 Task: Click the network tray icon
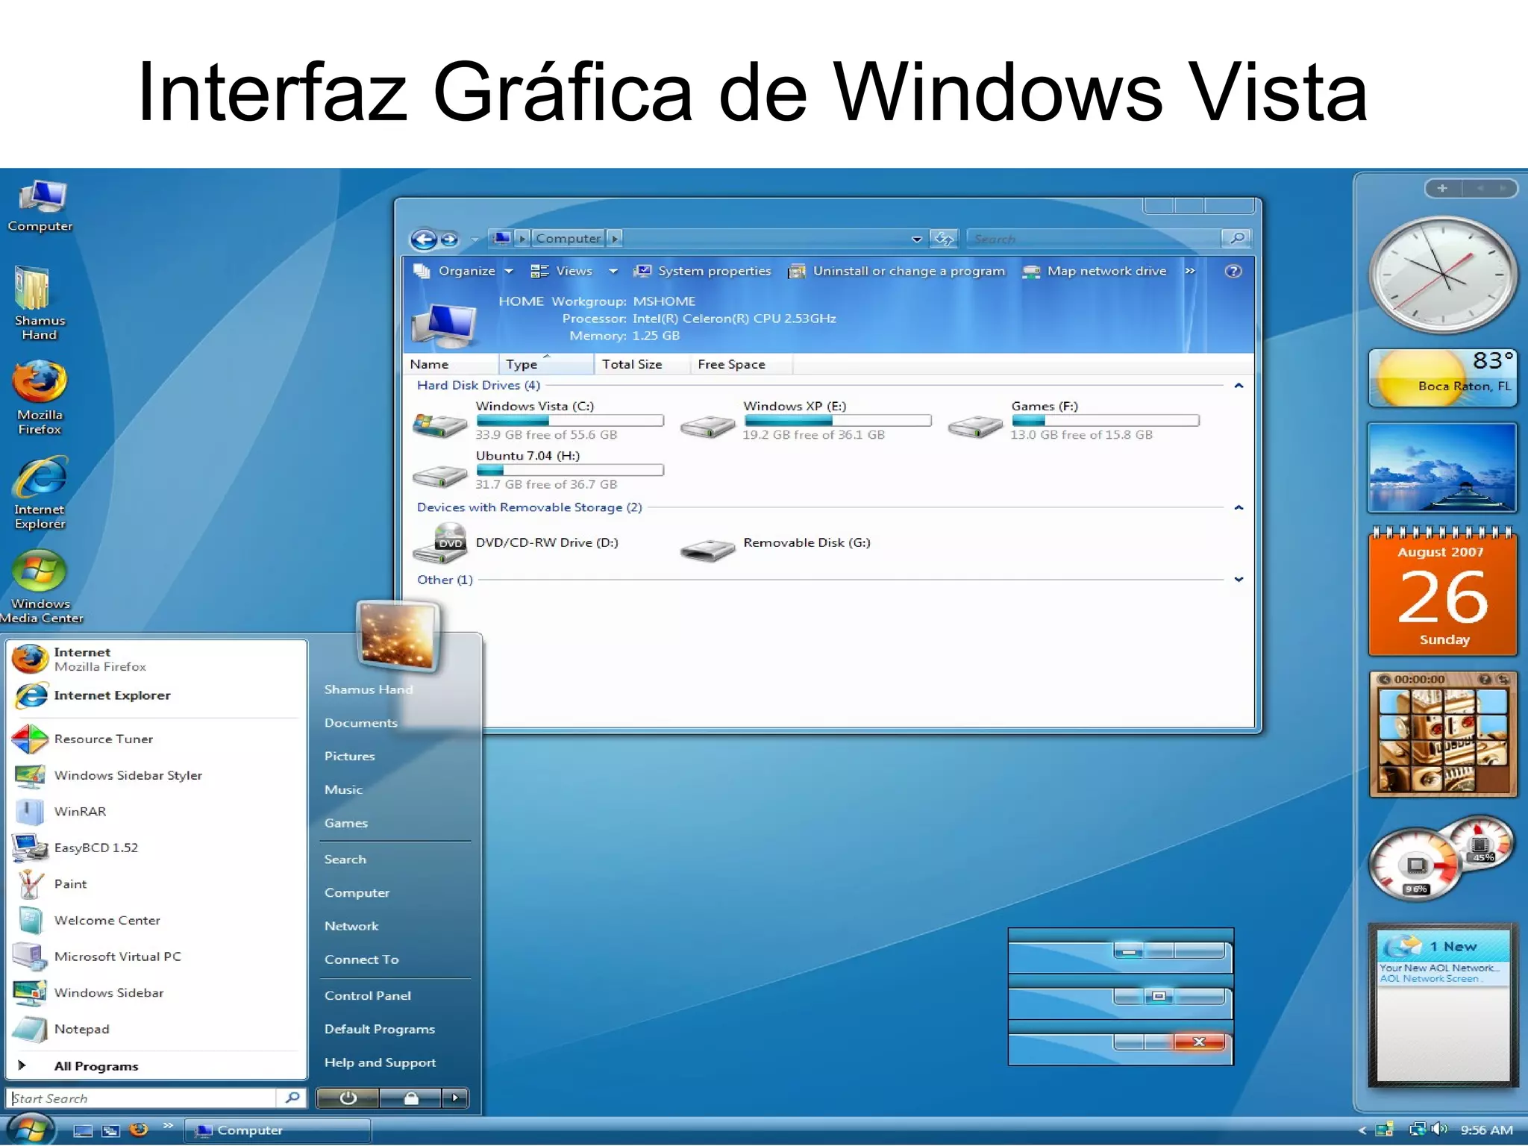coord(1417,1130)
